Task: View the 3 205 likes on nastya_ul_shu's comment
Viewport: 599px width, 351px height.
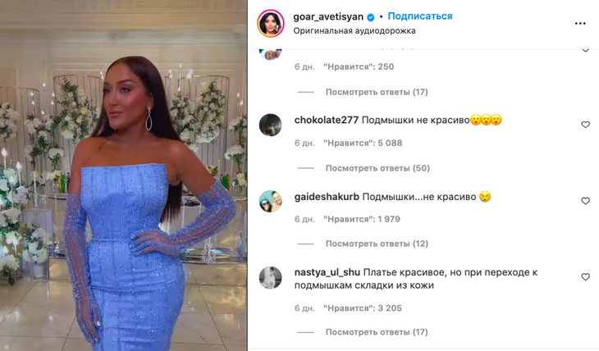Action: 363,308
